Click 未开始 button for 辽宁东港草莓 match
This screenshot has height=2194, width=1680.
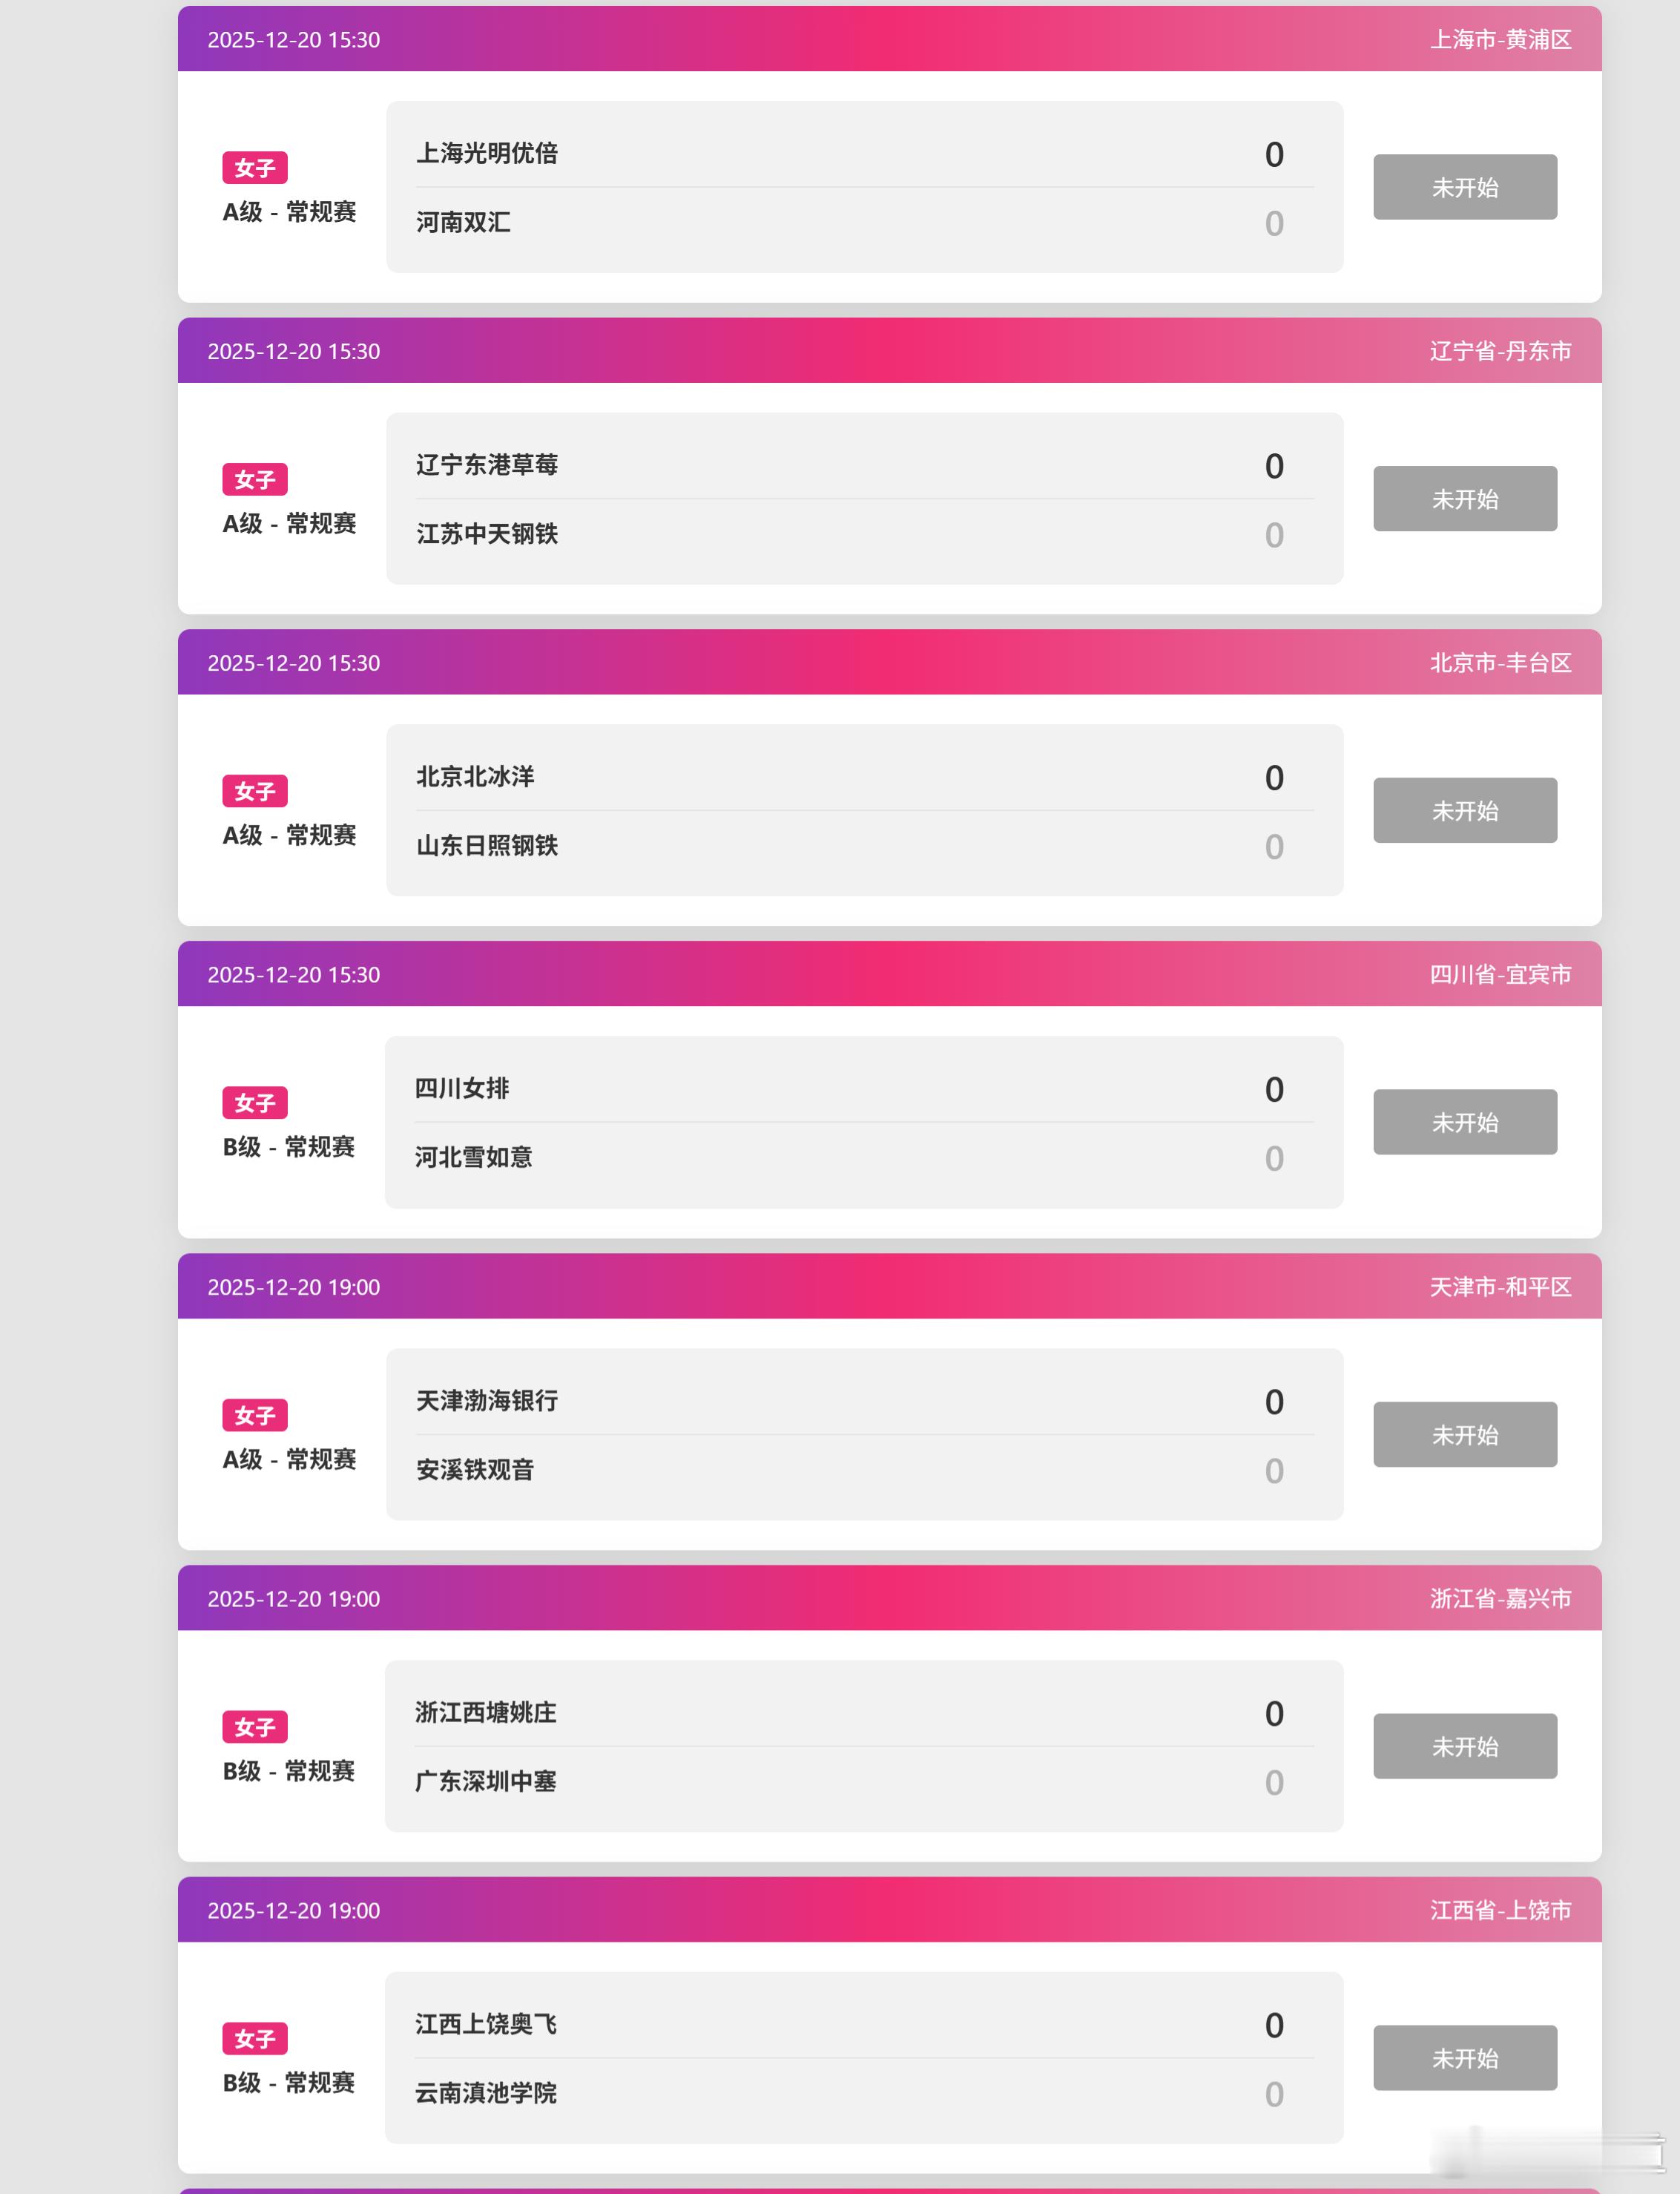[1464, 498]
